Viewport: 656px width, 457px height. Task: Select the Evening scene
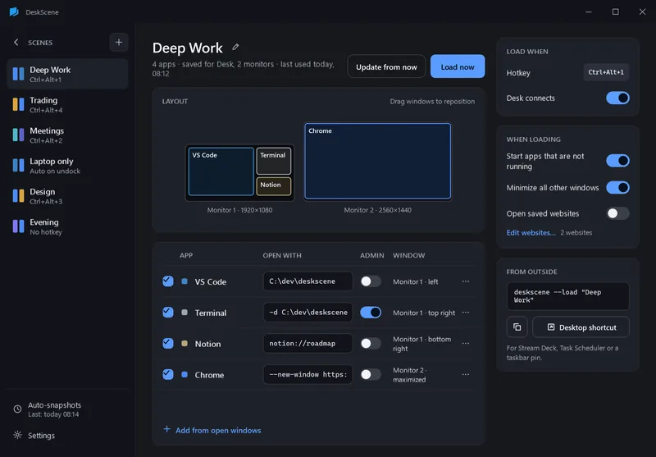pyautogui.click(x=67, y=226)
